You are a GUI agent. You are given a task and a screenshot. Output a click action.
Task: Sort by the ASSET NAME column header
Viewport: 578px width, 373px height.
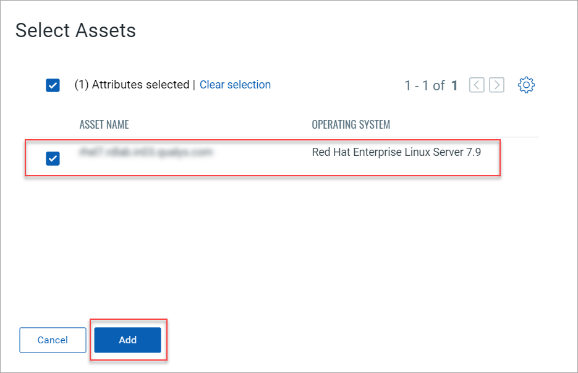[104, 124]
